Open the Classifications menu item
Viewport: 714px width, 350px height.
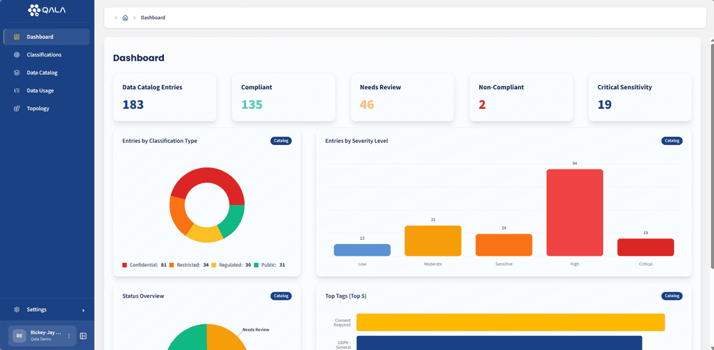(x=47, y=54)
